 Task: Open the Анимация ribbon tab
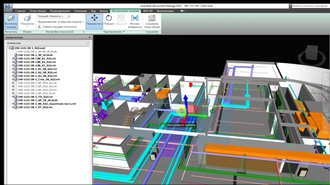point(80,11)
